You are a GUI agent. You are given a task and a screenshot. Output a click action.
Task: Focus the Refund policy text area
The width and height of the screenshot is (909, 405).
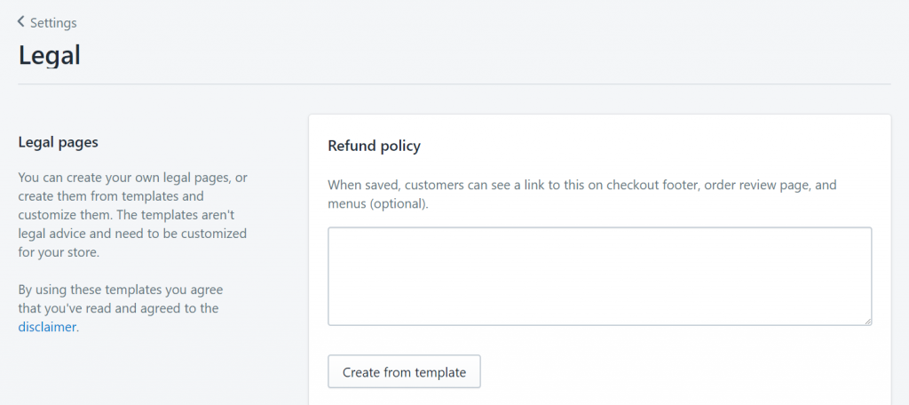click(x=599, y=276)
